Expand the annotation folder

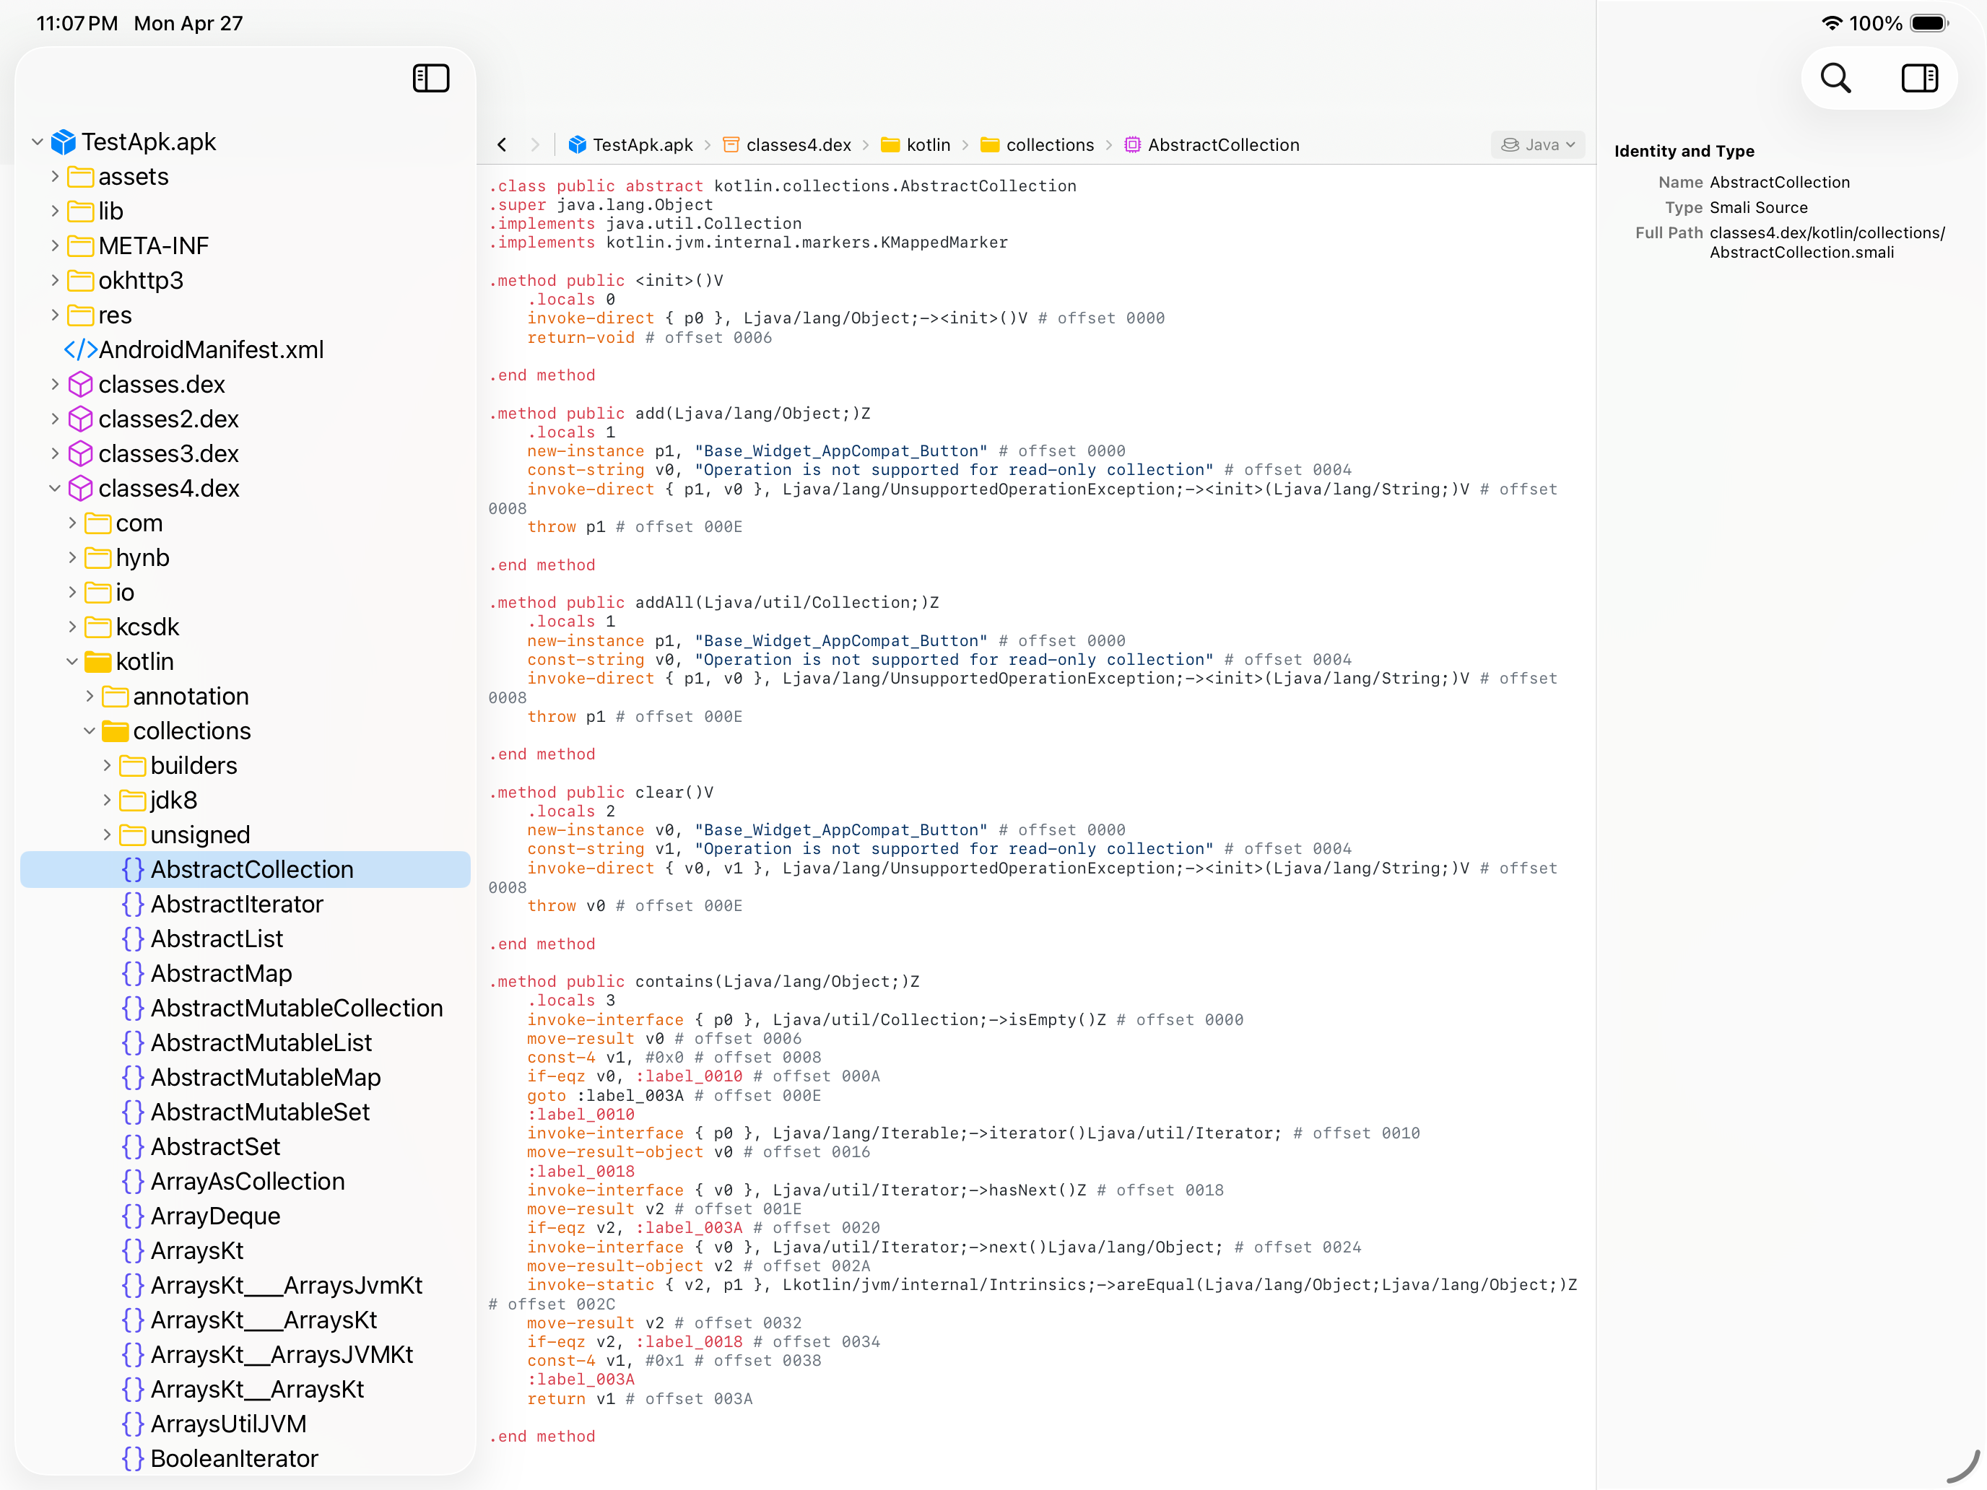pyautogui.click(x=90, y=696)
